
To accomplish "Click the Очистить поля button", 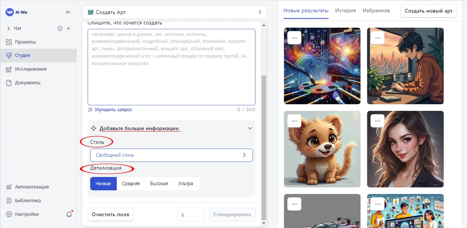I will (111, 214).
